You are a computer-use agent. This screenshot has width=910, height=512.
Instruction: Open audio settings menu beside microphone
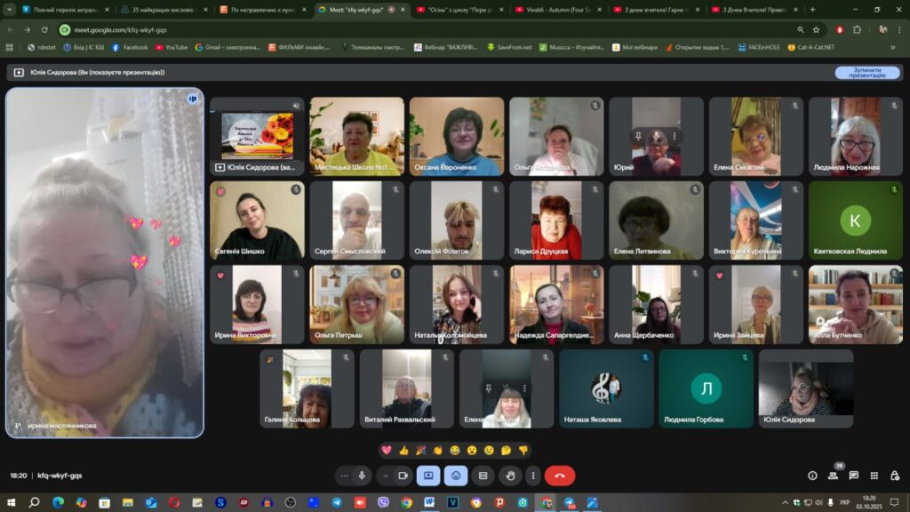(x=345, y=476)
